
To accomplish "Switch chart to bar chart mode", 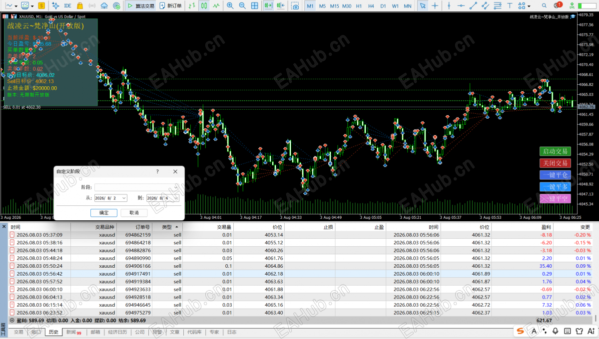I will 192,5.
